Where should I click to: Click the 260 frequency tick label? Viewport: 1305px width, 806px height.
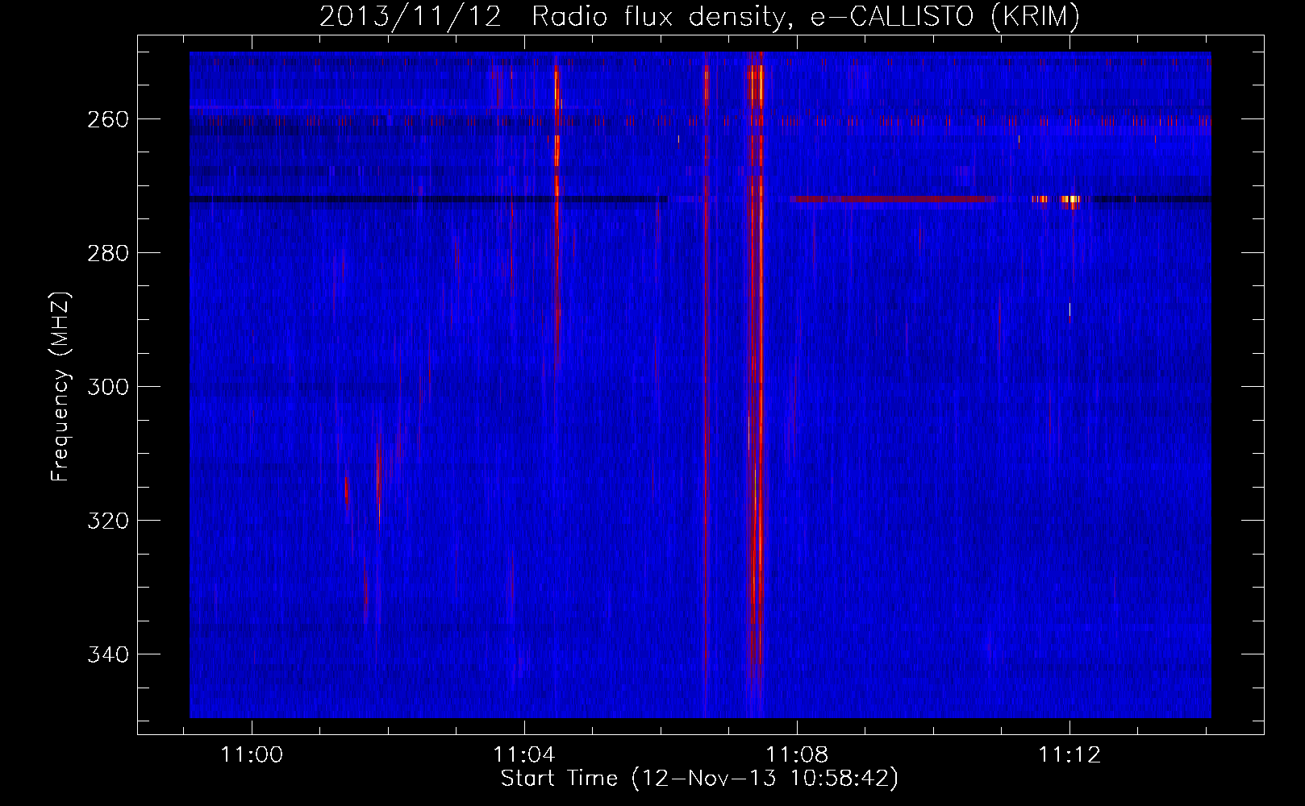[107, 119]
